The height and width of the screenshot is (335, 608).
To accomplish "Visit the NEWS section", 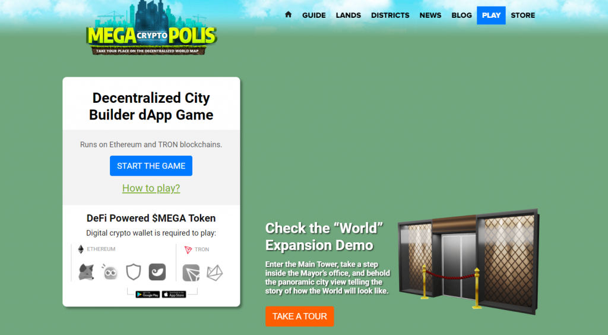I will pyautogui.click(x=430, y=15).
